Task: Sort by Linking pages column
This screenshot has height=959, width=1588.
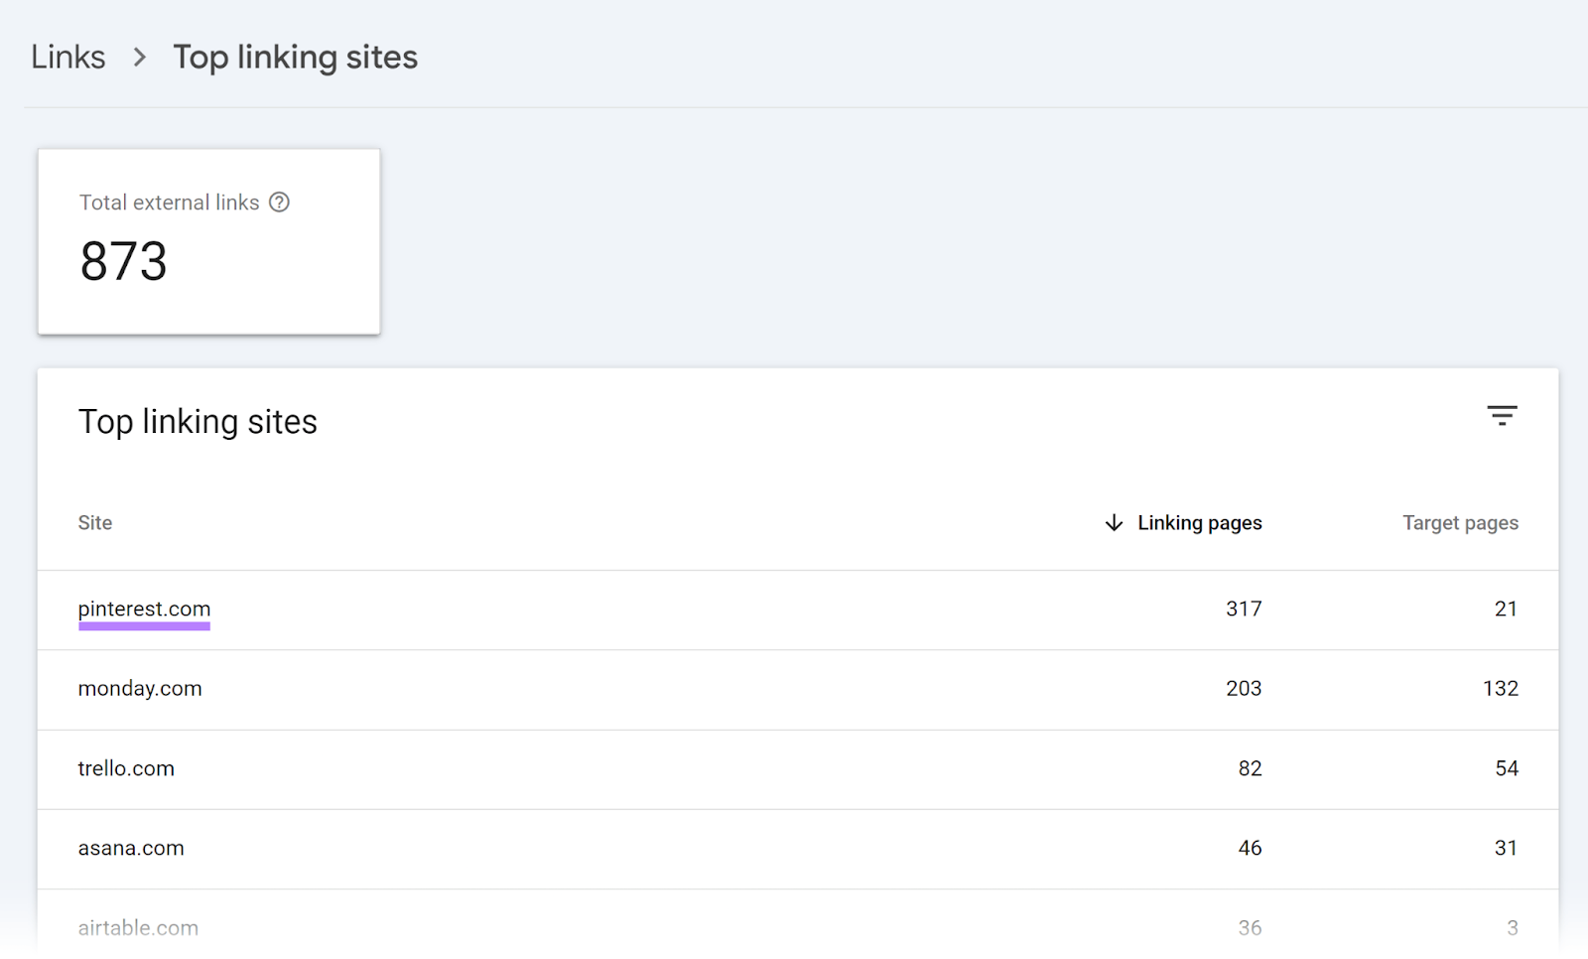Action: pyautogui.click(x=1199, y=523)
